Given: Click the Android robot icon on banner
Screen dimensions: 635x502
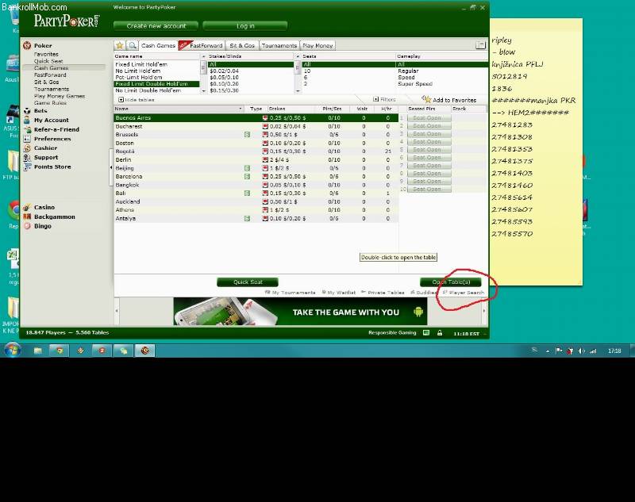Looking at the screenshot, I should (x=418, y=312).
